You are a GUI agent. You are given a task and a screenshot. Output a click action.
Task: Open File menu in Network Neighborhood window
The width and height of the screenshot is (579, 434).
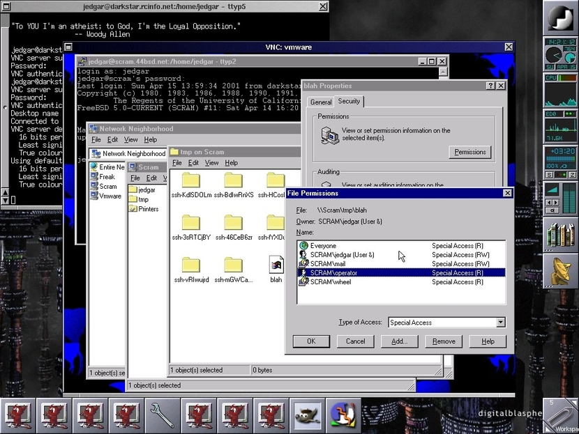pyautogui.click(x=96, y=139)
